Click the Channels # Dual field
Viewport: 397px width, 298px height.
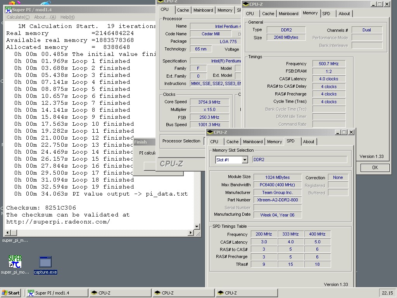[x=367, y=30]
